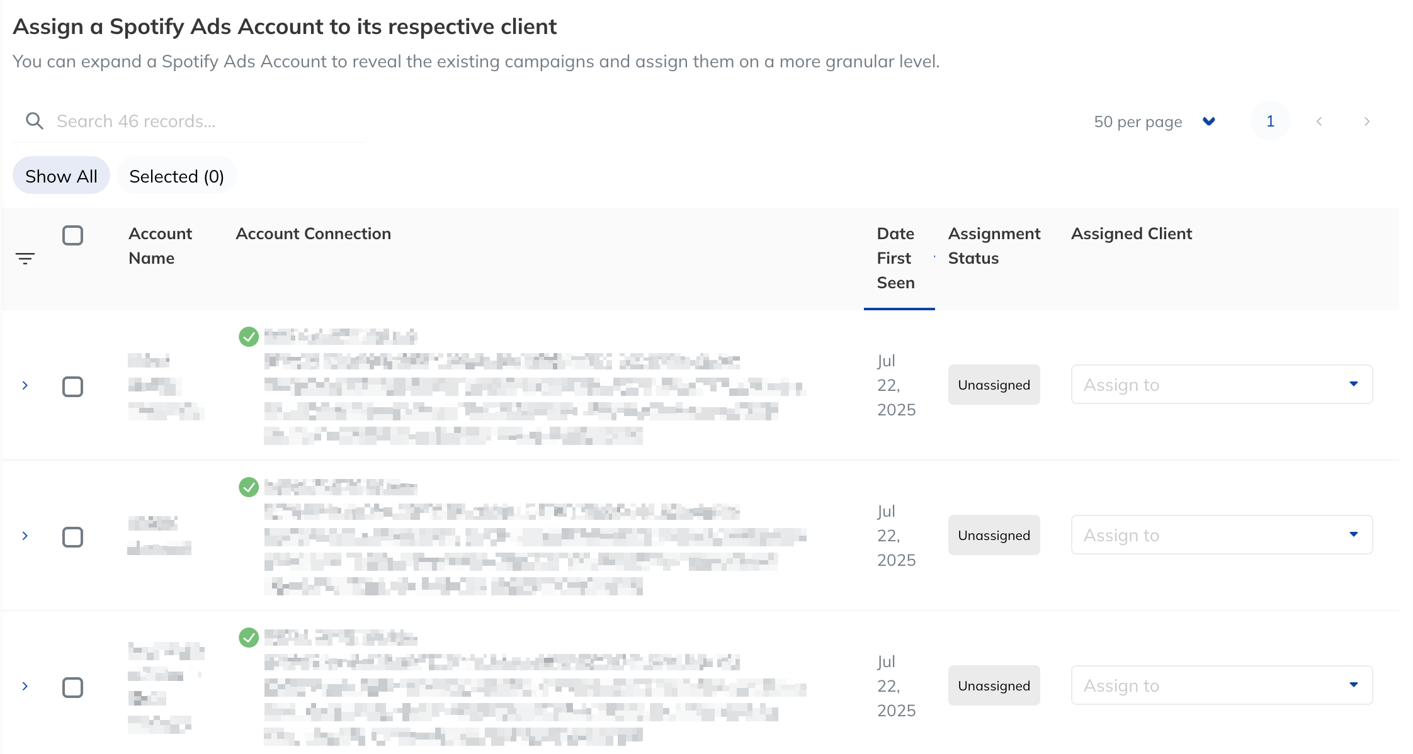Click the Assignment Status column header
1413x754 pixels.
coord(994,245)
